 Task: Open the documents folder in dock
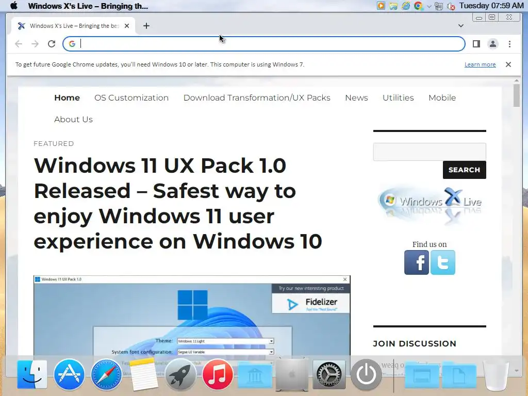pos(459,375)
